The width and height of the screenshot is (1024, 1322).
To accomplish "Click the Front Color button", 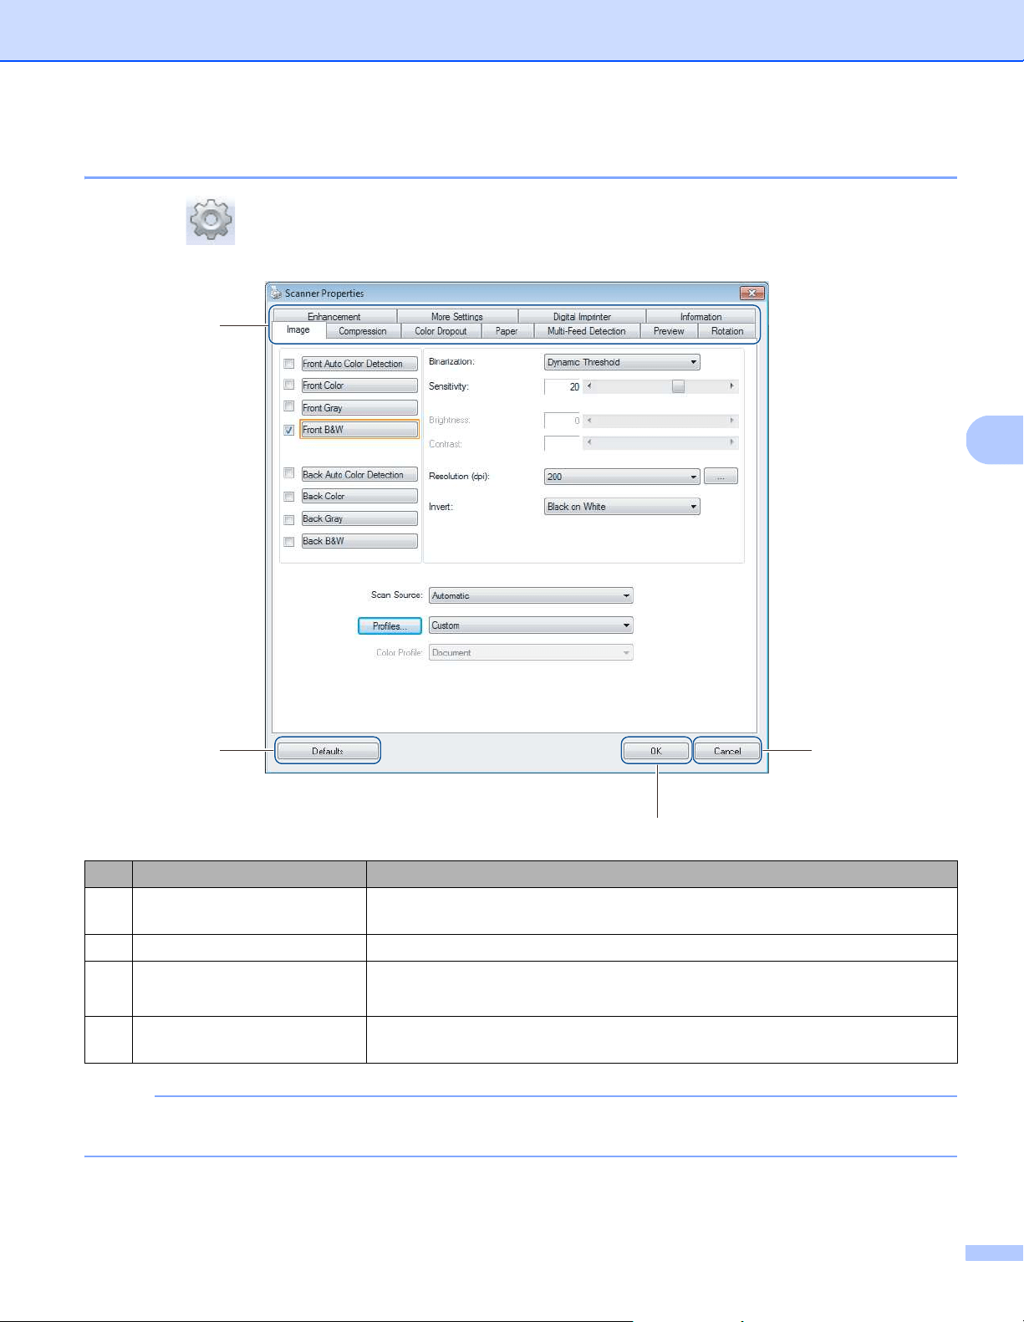I will coord(359,385).
